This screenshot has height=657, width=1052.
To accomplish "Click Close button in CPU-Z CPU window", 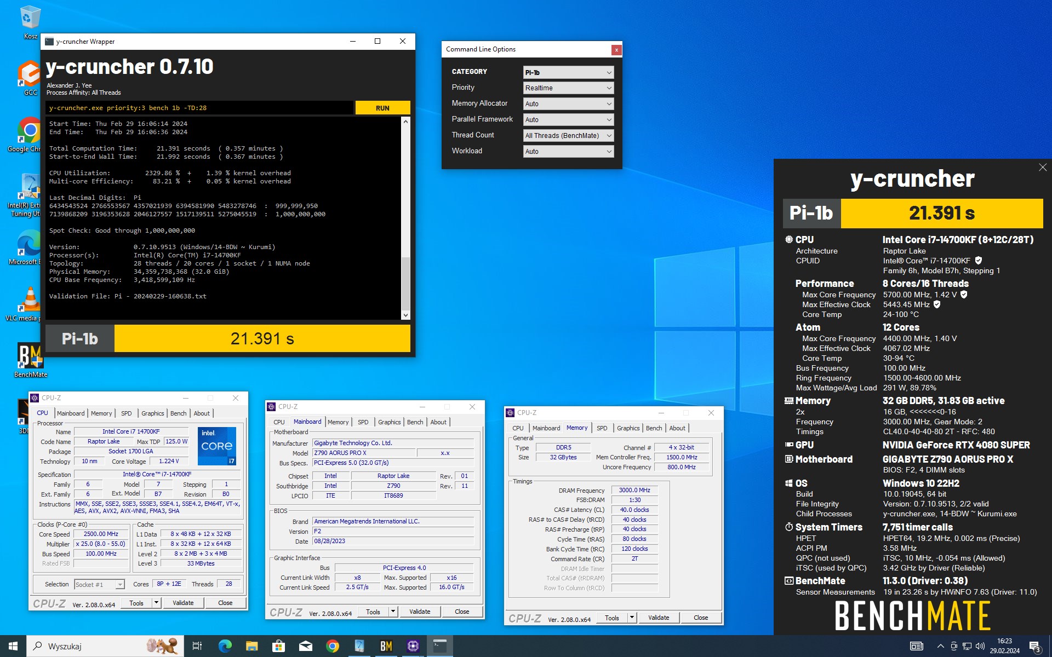I will [x=225, y=603].
